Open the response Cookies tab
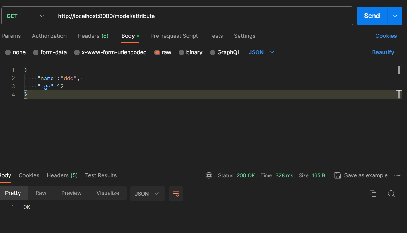Viewport: 407px width, 233px height. click(29, 175)
